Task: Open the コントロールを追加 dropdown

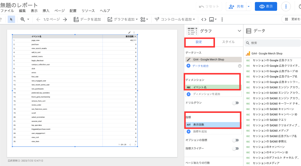Action: tap(175, 19)
